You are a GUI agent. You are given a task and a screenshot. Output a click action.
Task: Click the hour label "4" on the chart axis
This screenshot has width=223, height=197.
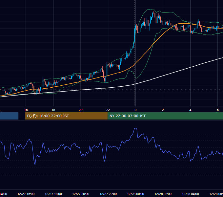tap(190, 110)
